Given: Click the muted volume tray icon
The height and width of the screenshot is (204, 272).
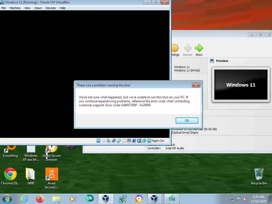Looking at the screenshot, I should 245,199.
